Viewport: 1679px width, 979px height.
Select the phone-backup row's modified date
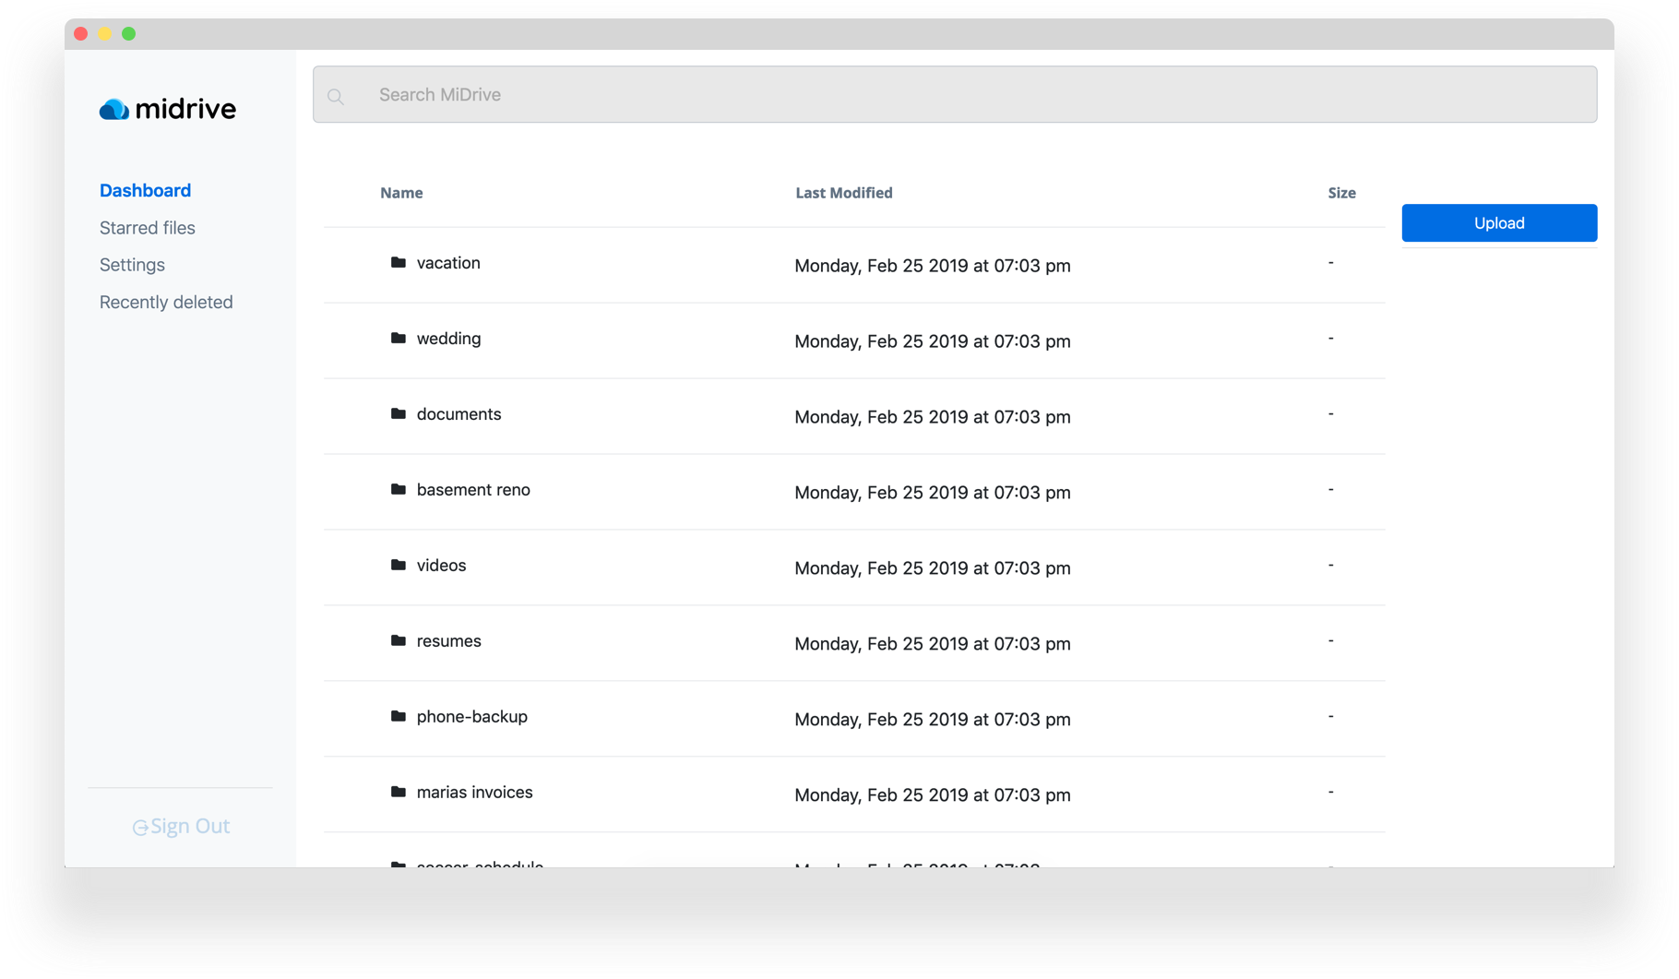933,720
